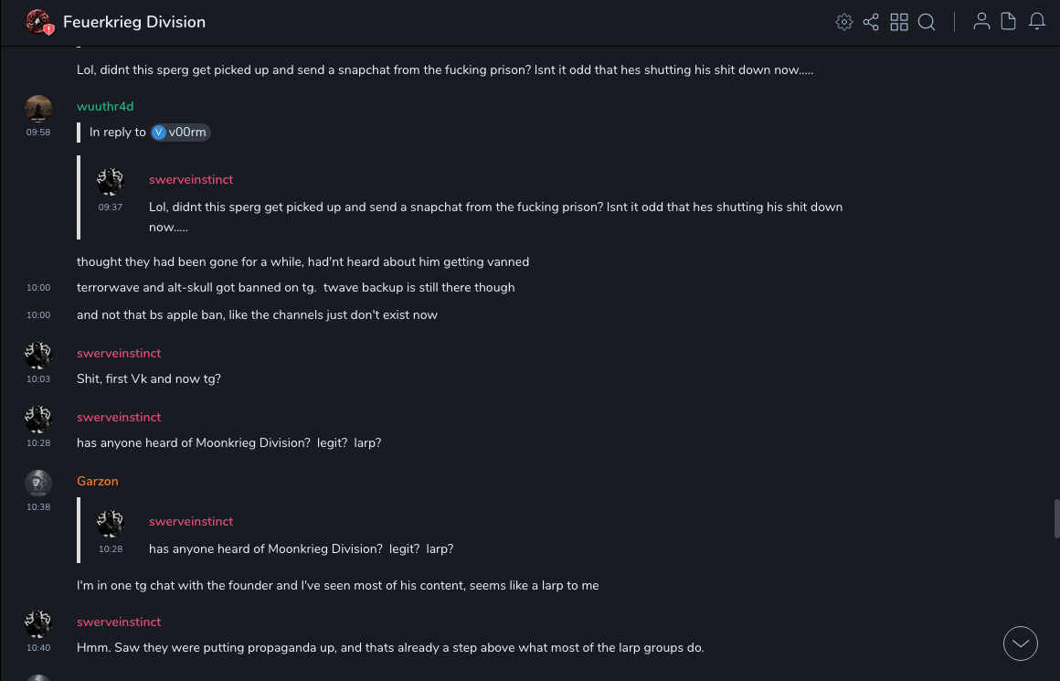1060x681 pixels.
Task: Click swerveinstinct name in 09:37 quoted reply
Action: click(191, 180)
